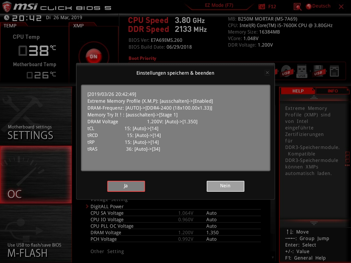Select the DigitALL Power entry
Screen dimensions: 351x263
click(107, 206)
